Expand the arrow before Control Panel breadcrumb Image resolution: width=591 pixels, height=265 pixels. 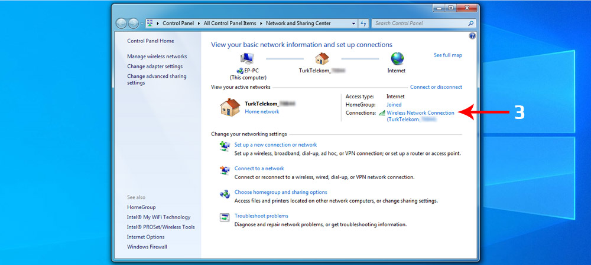tap(158, 24)
